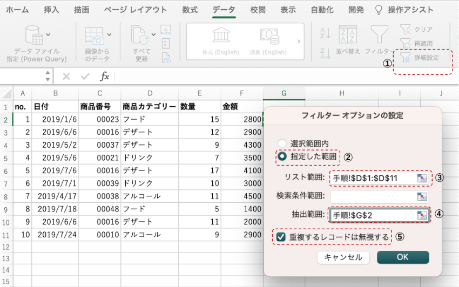
Task: Switch to the 校閲 tab
Action: coord(258,10)
